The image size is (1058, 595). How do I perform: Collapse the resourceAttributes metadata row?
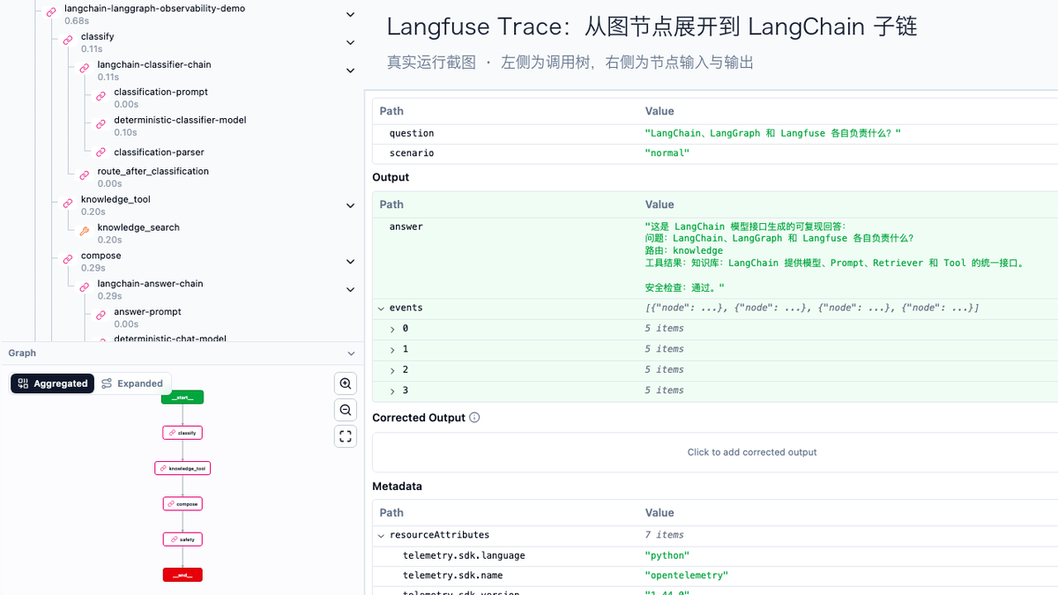point(381,535)
